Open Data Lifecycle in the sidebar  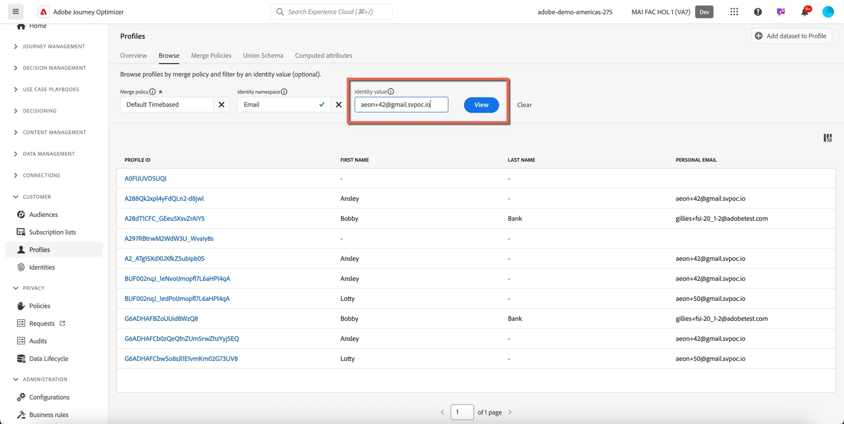(48, 359)
